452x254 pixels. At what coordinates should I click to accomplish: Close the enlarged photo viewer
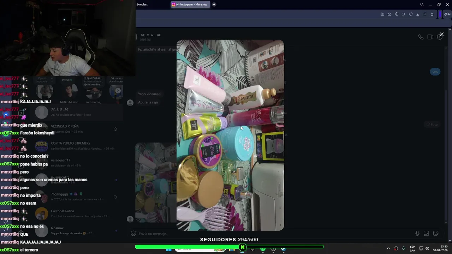coord(441,34)
